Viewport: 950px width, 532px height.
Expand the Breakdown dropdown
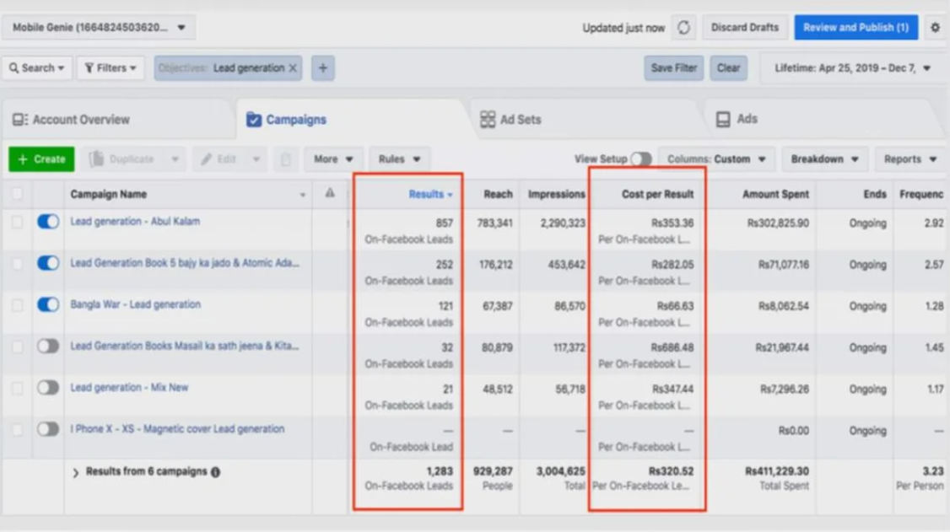point(823,159)
